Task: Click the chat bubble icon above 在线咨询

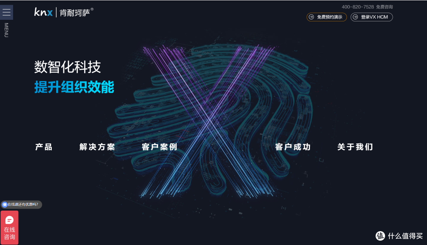Action: click(9, 220)
